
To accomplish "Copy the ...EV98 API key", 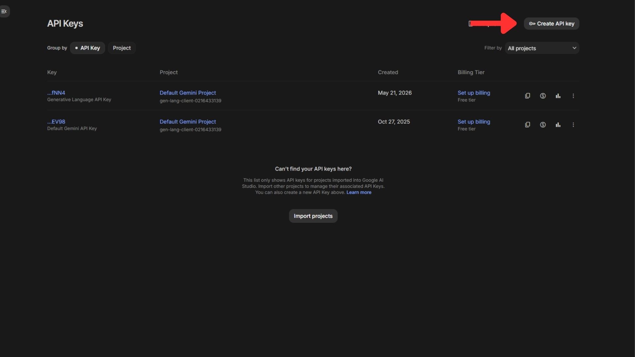I will click(528, 125).
